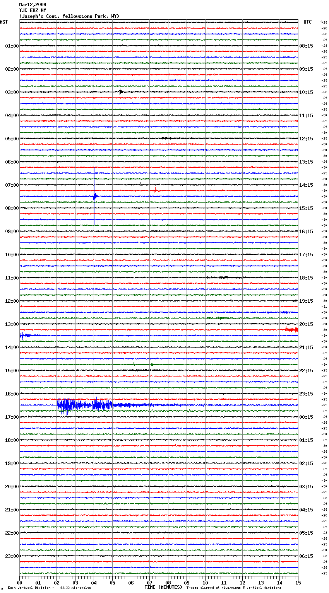The image size is (329, 593).
Task: Click the bottom axis minute label "15"
Action: 298,583
